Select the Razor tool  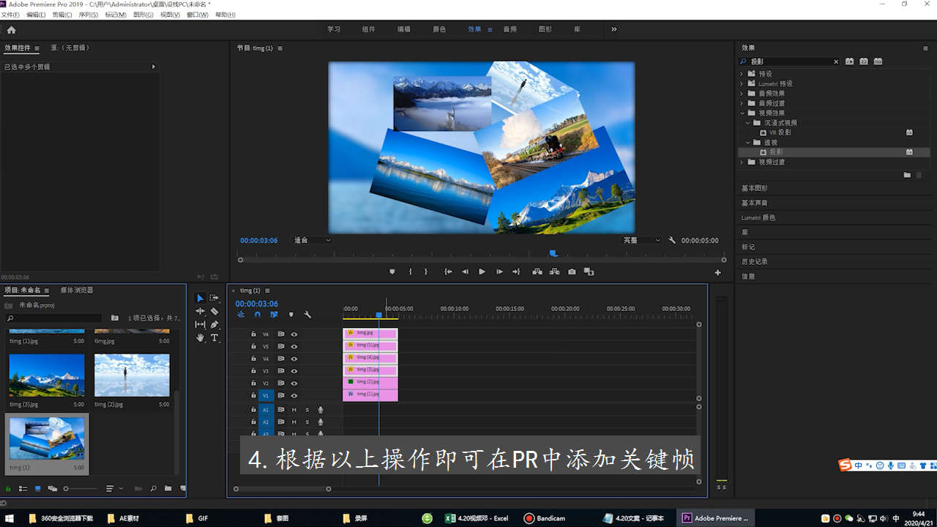coord(214,311)
